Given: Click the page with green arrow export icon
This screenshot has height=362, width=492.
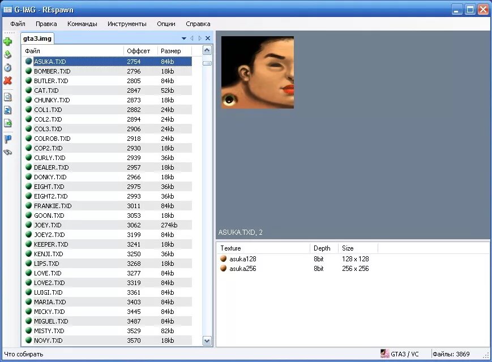Looking at the screenshot, I should [x=7, y=123].
